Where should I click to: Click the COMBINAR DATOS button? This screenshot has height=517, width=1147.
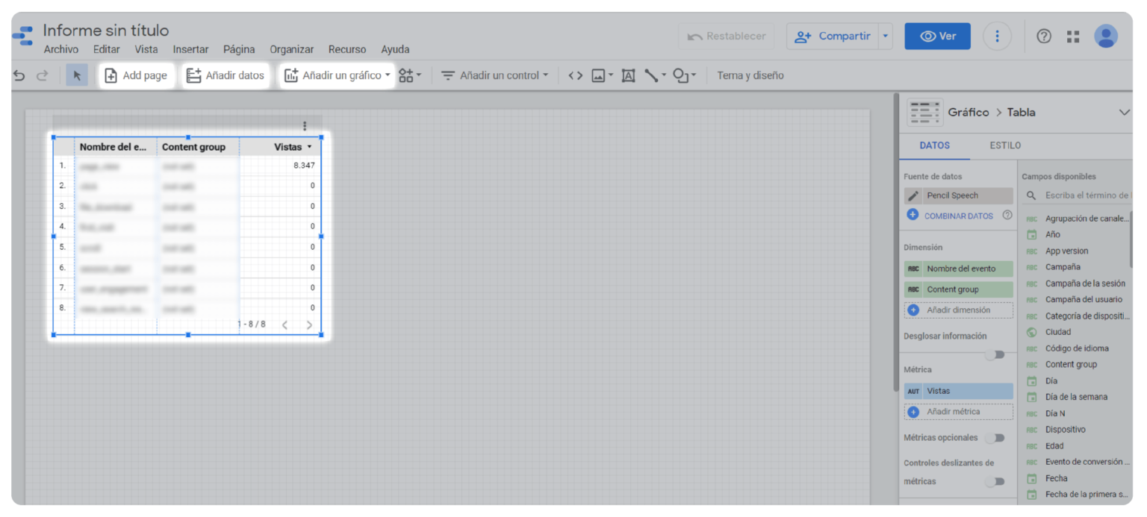(x=958, y=216)
